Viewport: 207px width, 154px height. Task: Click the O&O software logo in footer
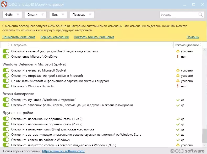click(187, 151)
